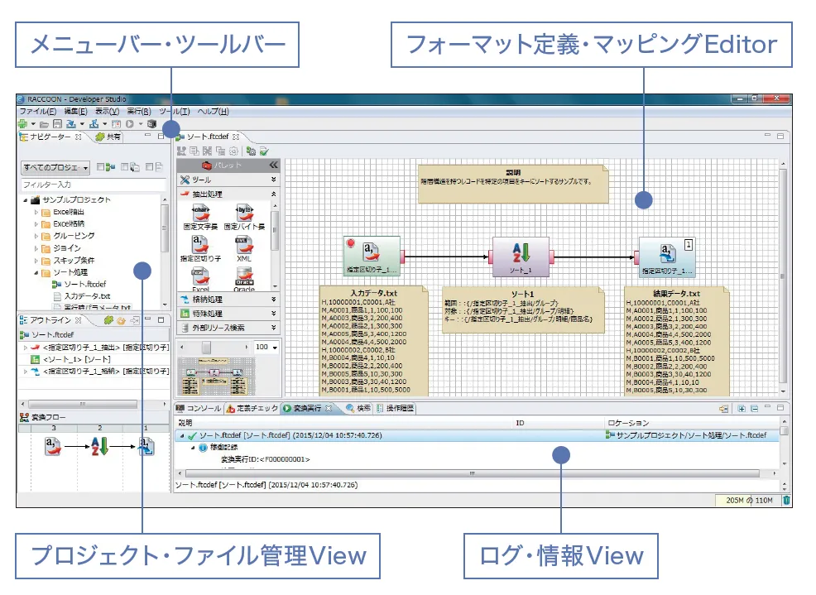Open the 実行(R) menu

(x=139, y=112)
